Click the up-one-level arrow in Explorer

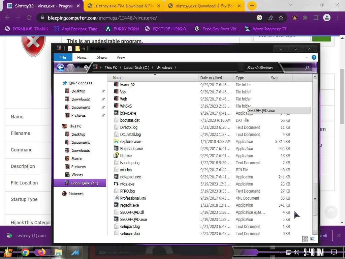click(86, 67)
